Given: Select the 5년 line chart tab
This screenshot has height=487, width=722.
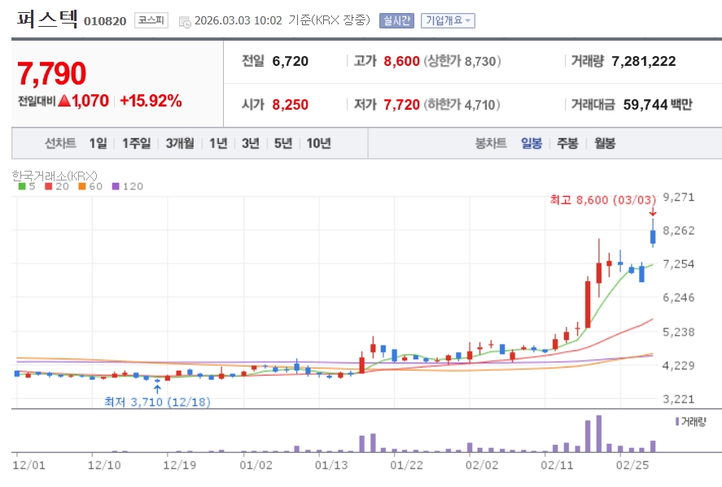Looking at the screenshot, I should click(283, 143).
